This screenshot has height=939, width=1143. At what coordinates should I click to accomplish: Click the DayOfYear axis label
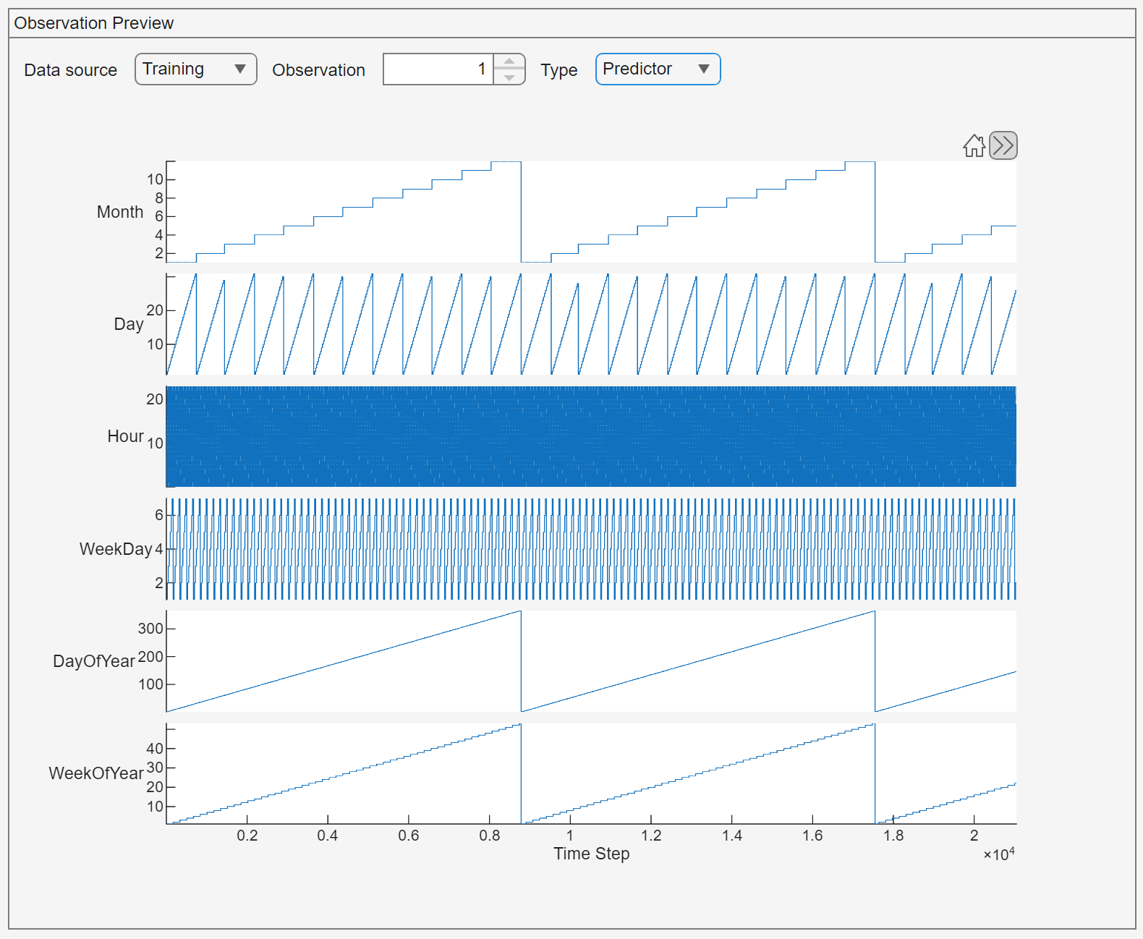(94, 661)
